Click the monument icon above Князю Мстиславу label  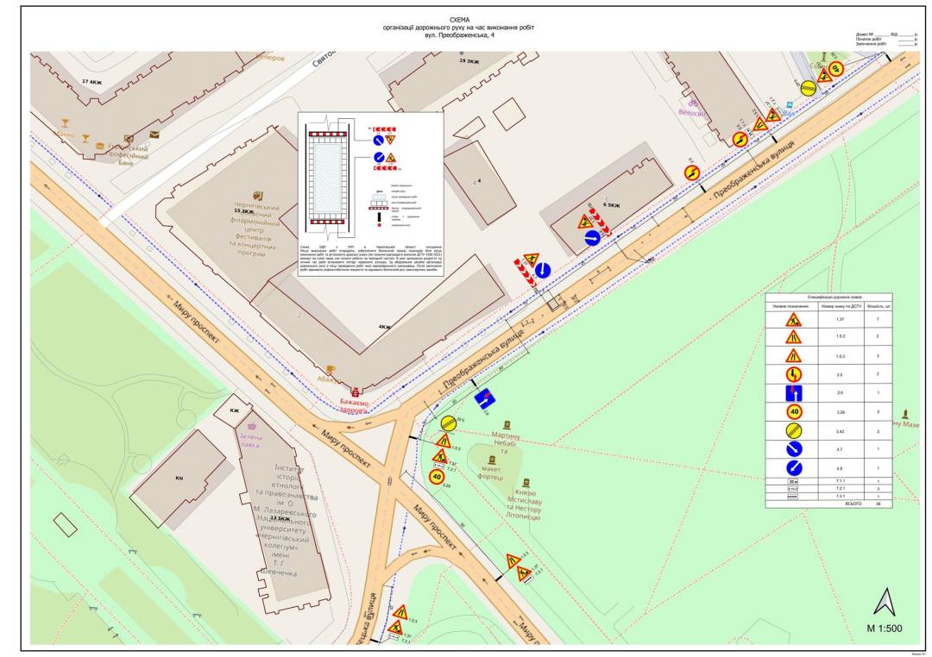point(522,481)
